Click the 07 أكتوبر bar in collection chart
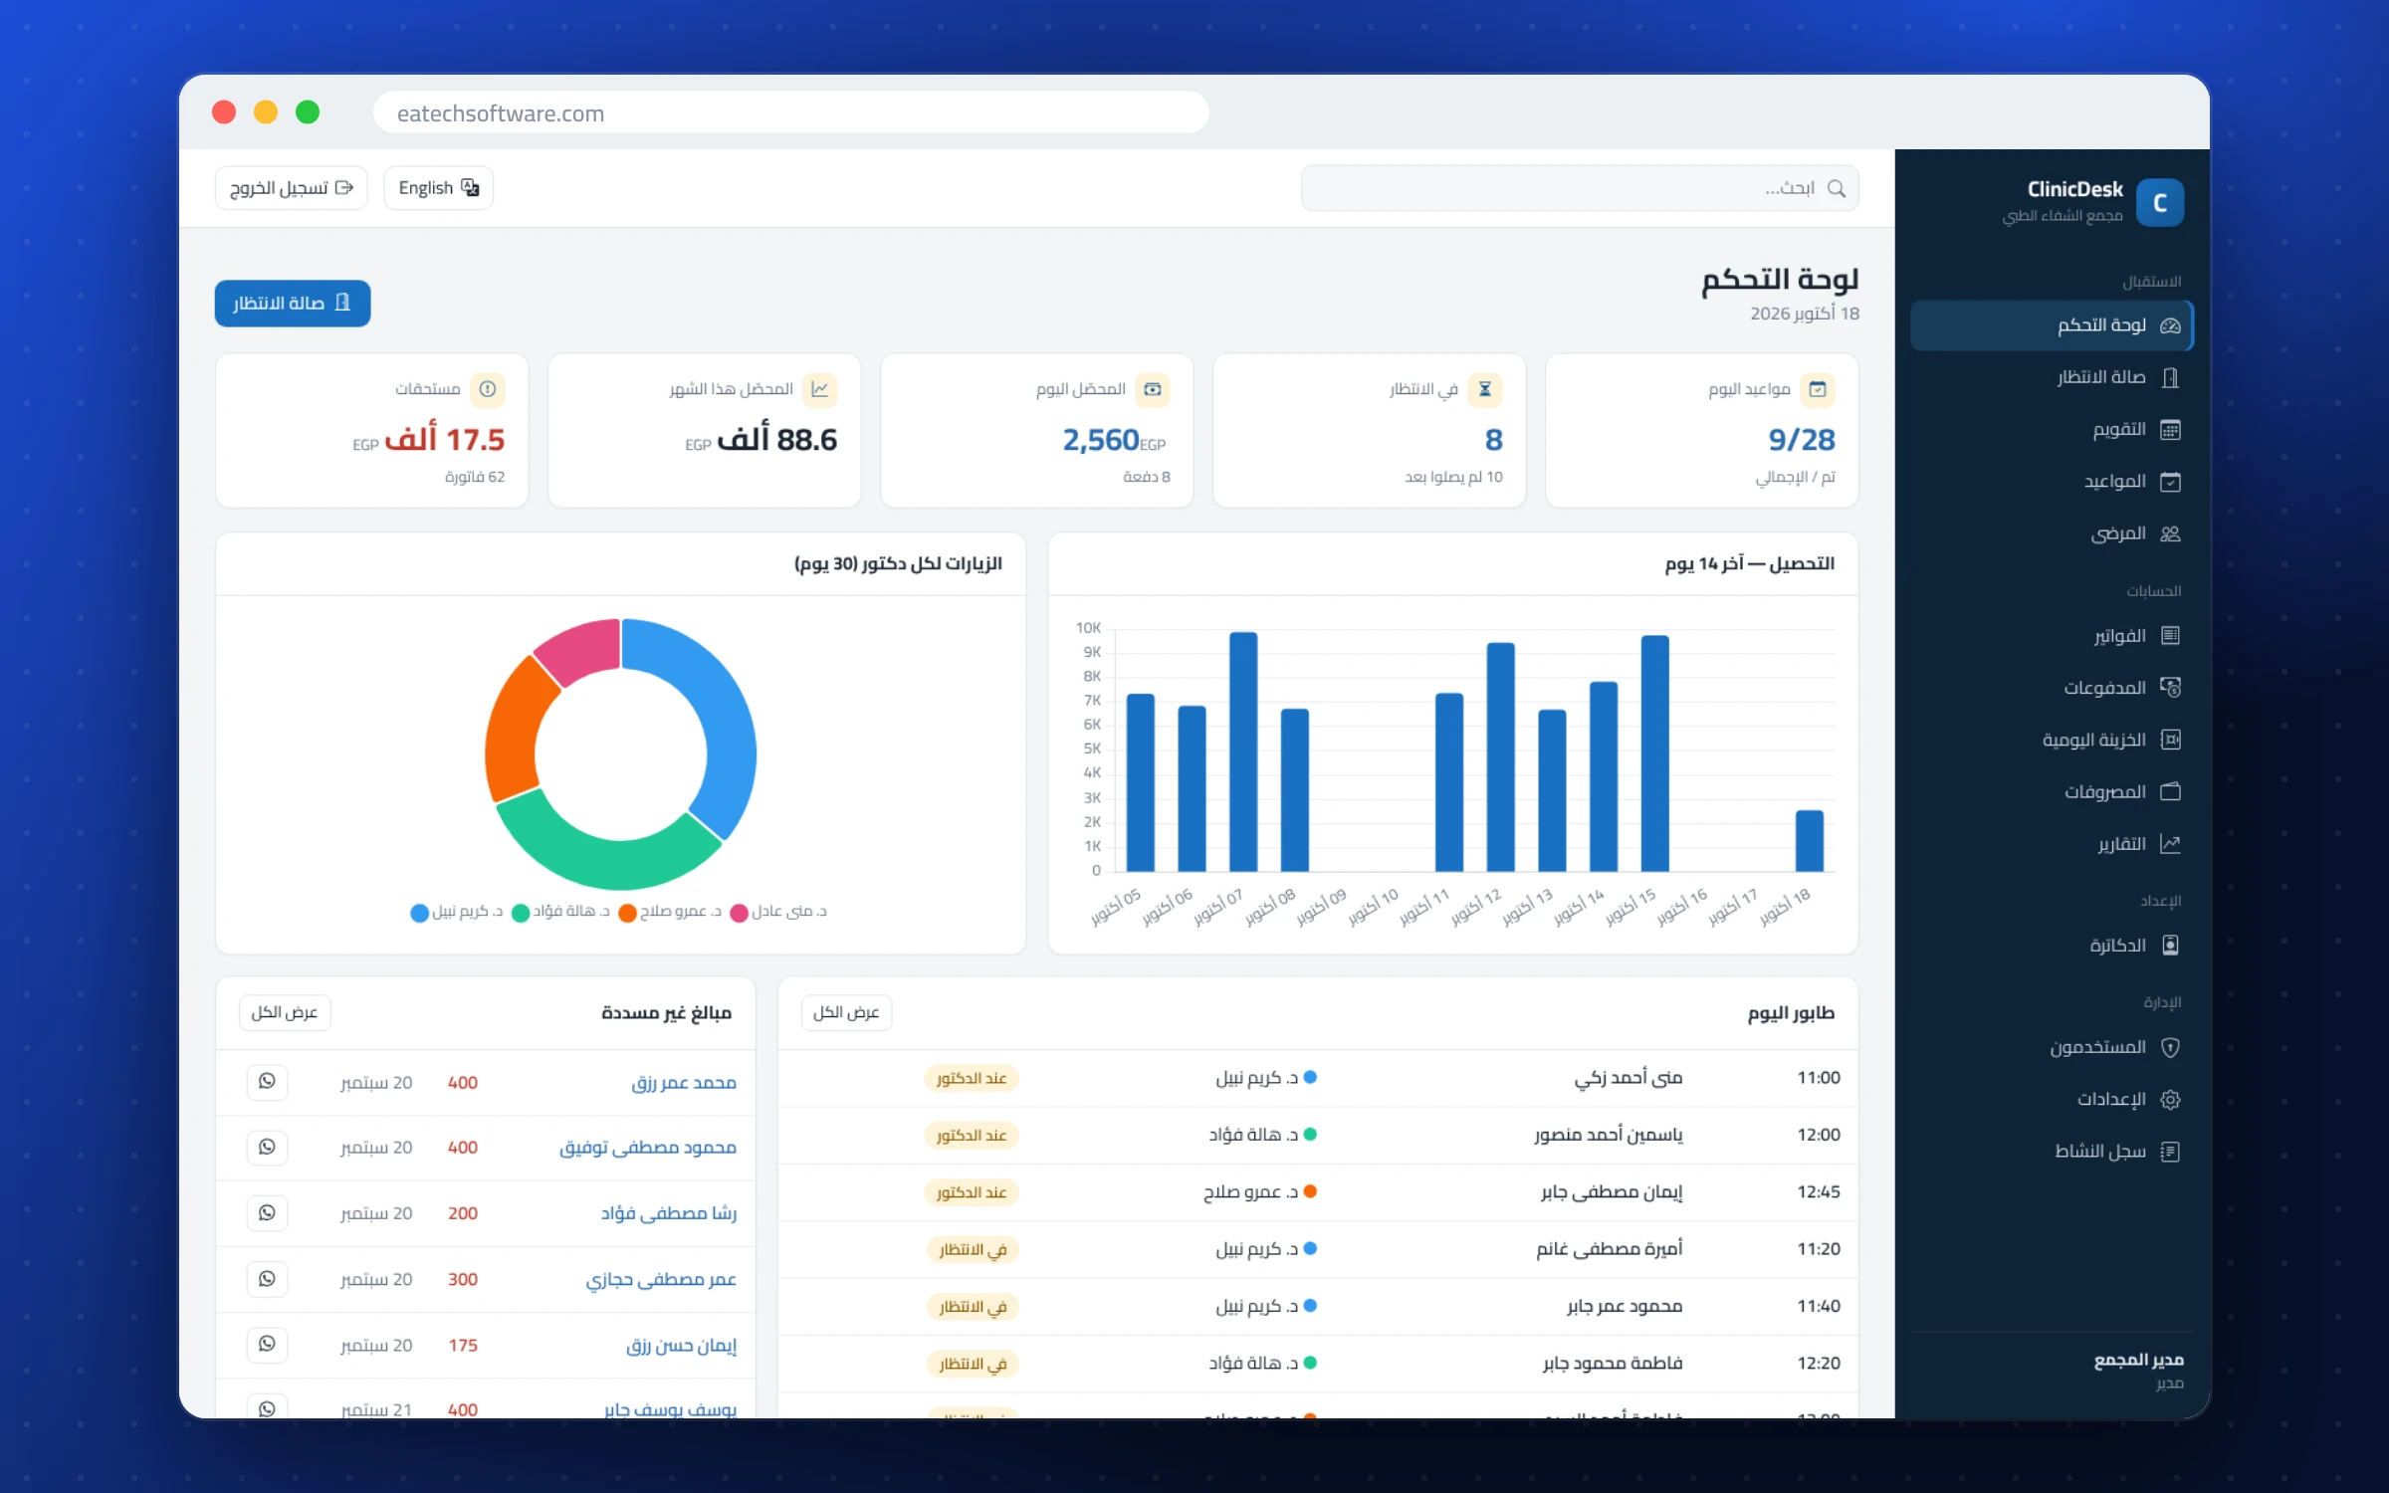The width and height of the screenshot is (2389, 1493). click(1242, 751)
